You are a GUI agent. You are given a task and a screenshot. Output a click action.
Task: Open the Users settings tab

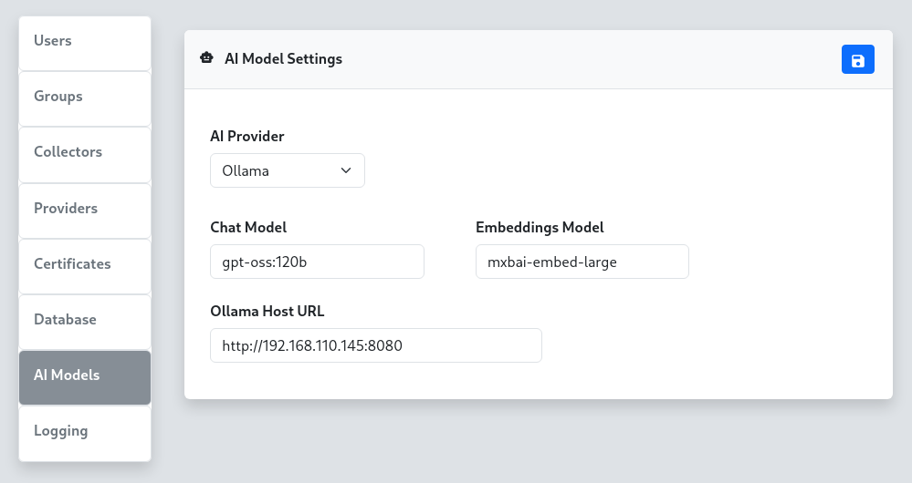point(85,41)
